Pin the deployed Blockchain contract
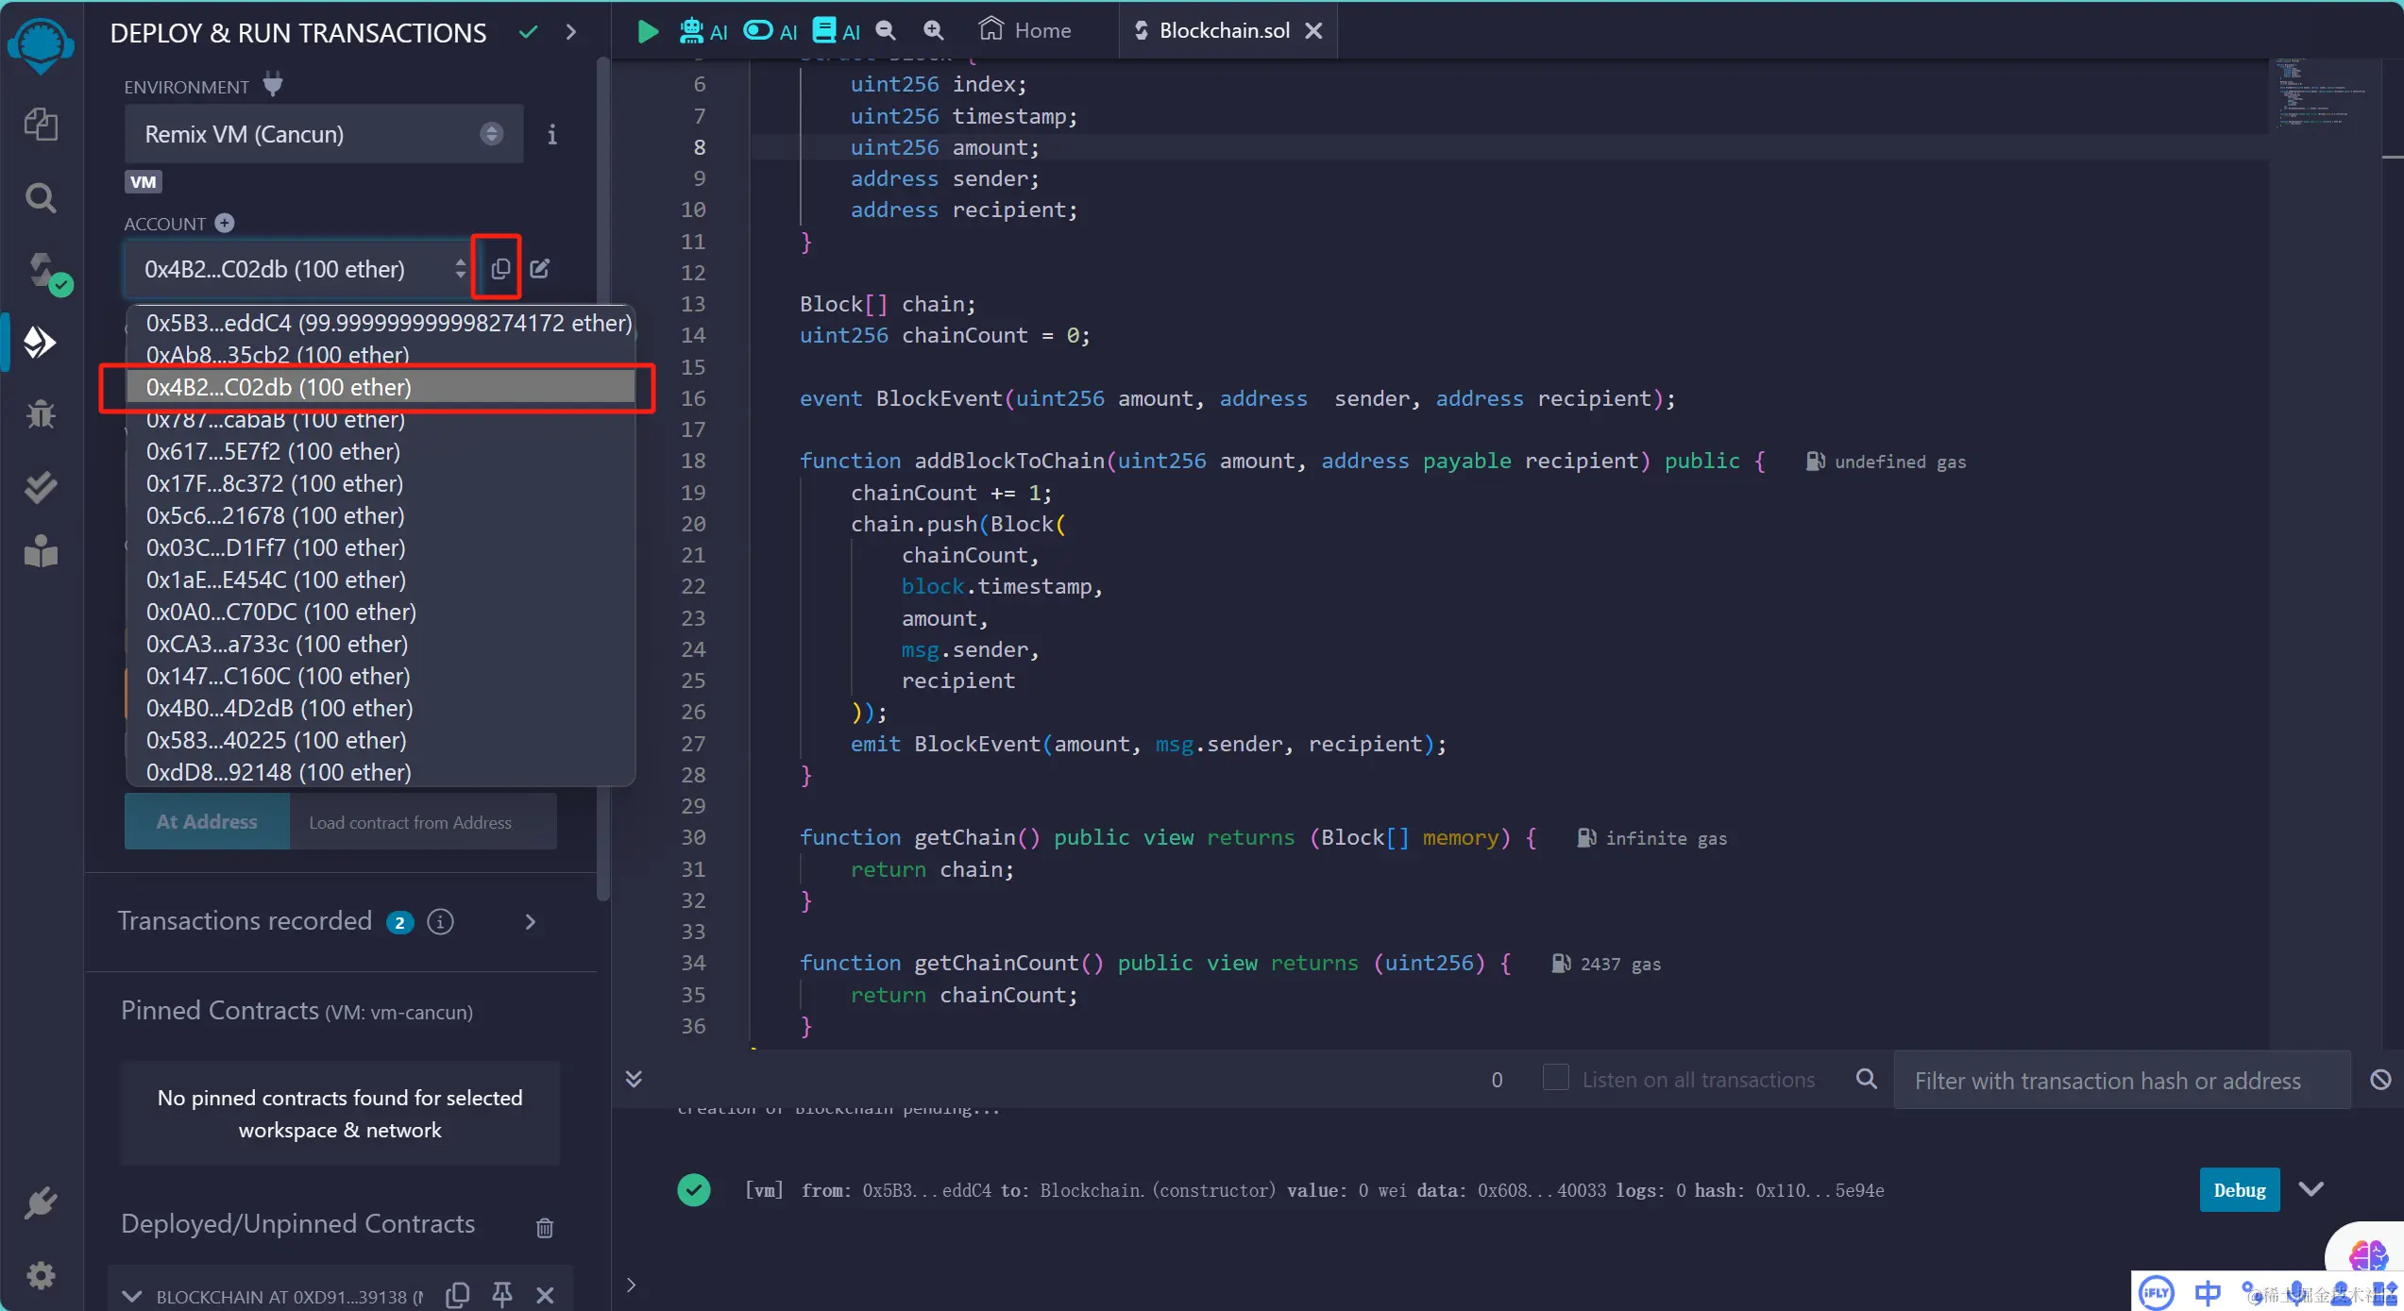2404x1311 pixels. click(502, 1294)
